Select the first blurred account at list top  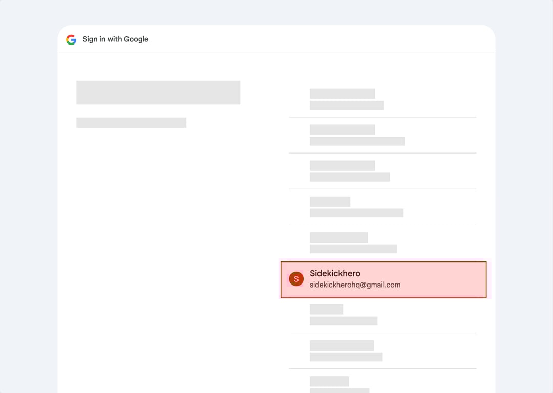coord(382,99)
